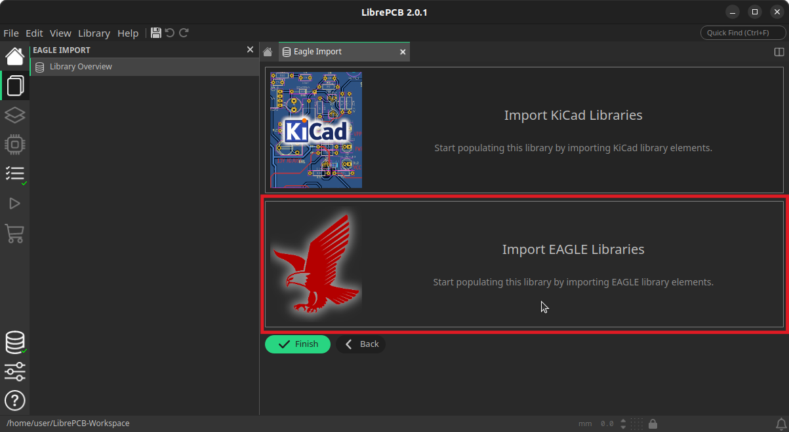Open the File menu
This screenshot has height=432, width=789.
click(11, 33)
